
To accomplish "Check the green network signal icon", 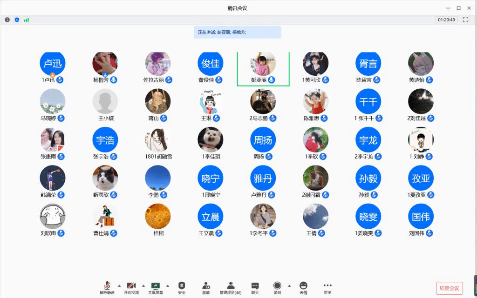I will pos(26,20).
